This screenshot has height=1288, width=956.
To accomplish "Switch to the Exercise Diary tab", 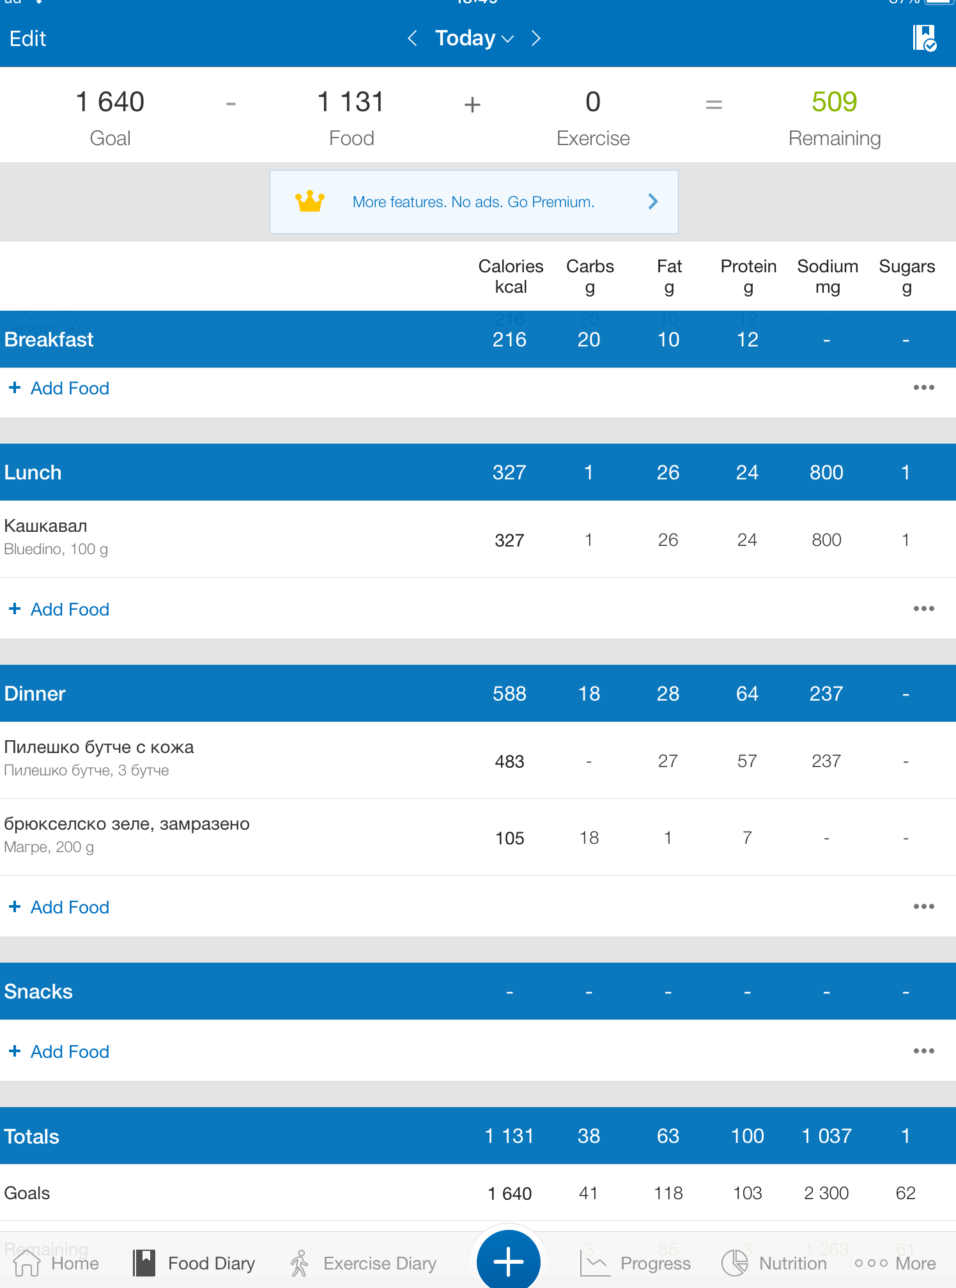I will (x=363, y=1263).
